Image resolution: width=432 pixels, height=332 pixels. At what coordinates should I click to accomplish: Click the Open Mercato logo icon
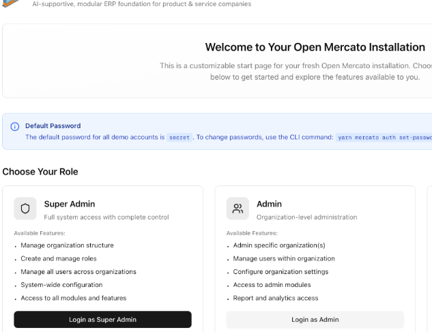(10, 3)
